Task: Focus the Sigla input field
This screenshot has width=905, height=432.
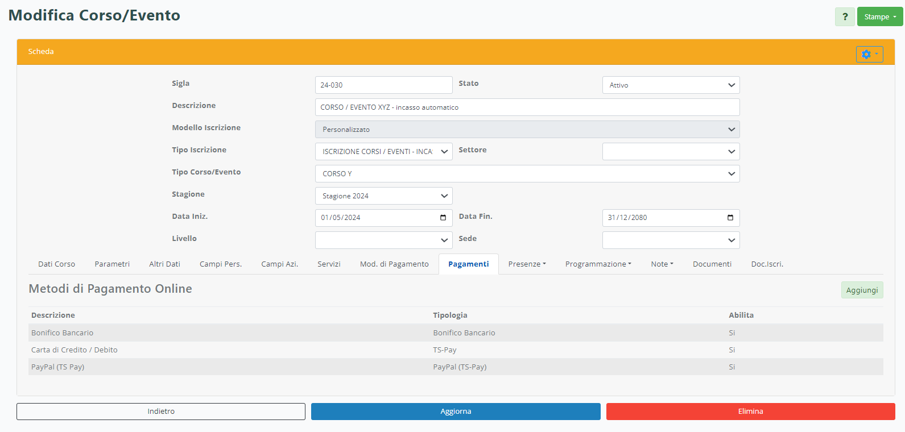Action: click(x=383, y=85)
